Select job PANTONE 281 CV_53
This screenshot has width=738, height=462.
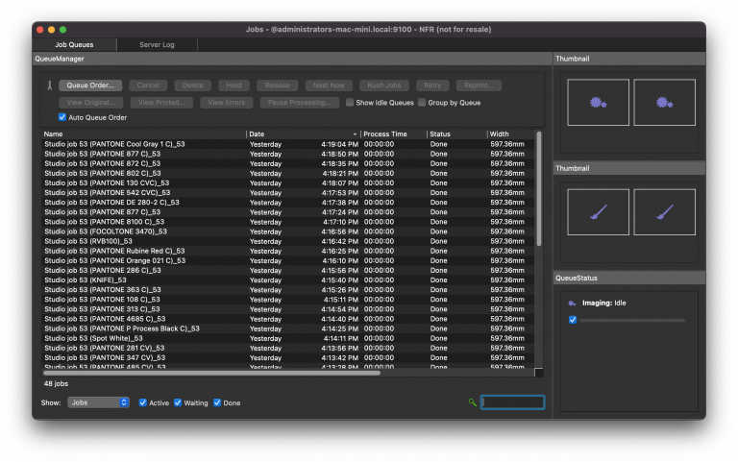[x=288, y=348]
